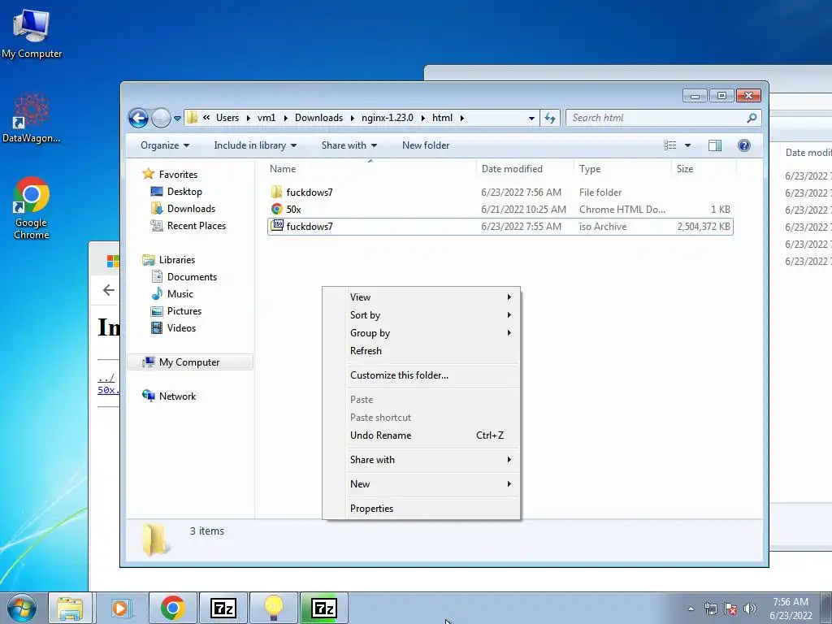Open the recent pages dropdown beside Forward
The height and width of the screenshot is (624, 832).
(177, 119)
